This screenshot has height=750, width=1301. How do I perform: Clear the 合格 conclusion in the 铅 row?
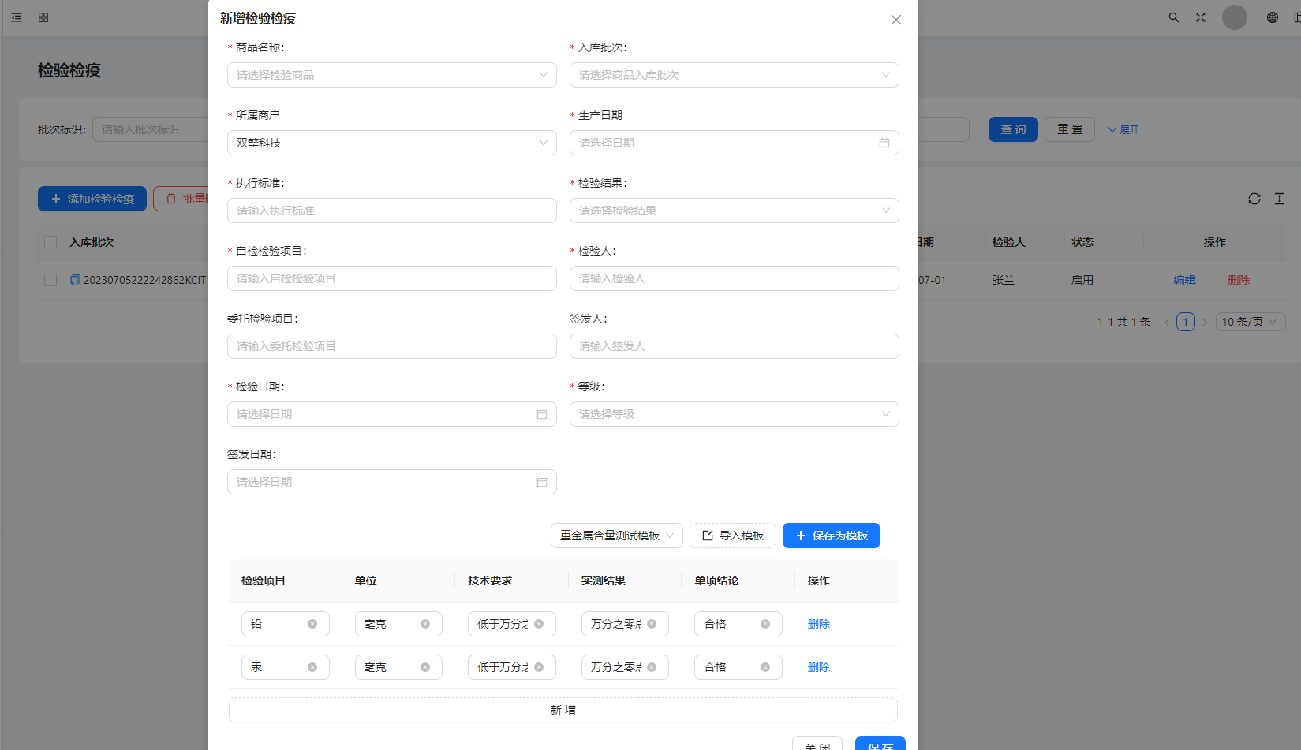click(765, 624)
